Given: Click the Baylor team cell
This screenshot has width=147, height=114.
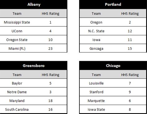Looking at the screenshot, I should click(x=17, y=83).
